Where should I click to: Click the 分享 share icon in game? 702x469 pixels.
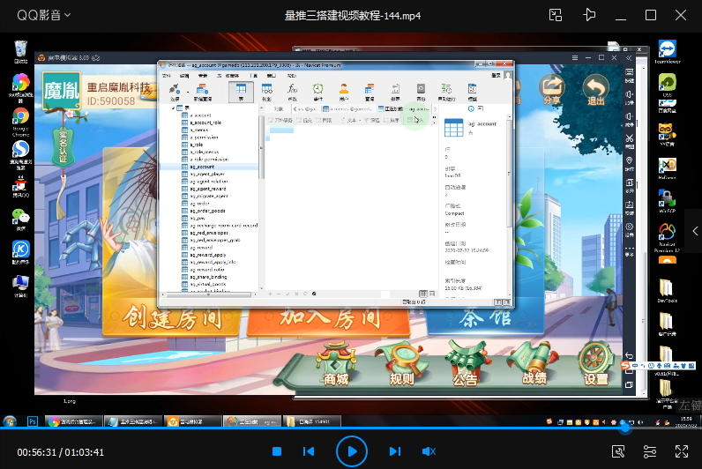coord(551,89)
